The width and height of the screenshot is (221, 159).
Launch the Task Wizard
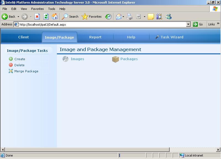pyautogui.click(x=169, y=37)
